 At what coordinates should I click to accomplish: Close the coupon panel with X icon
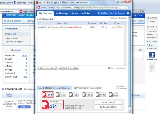pos(128,13)
